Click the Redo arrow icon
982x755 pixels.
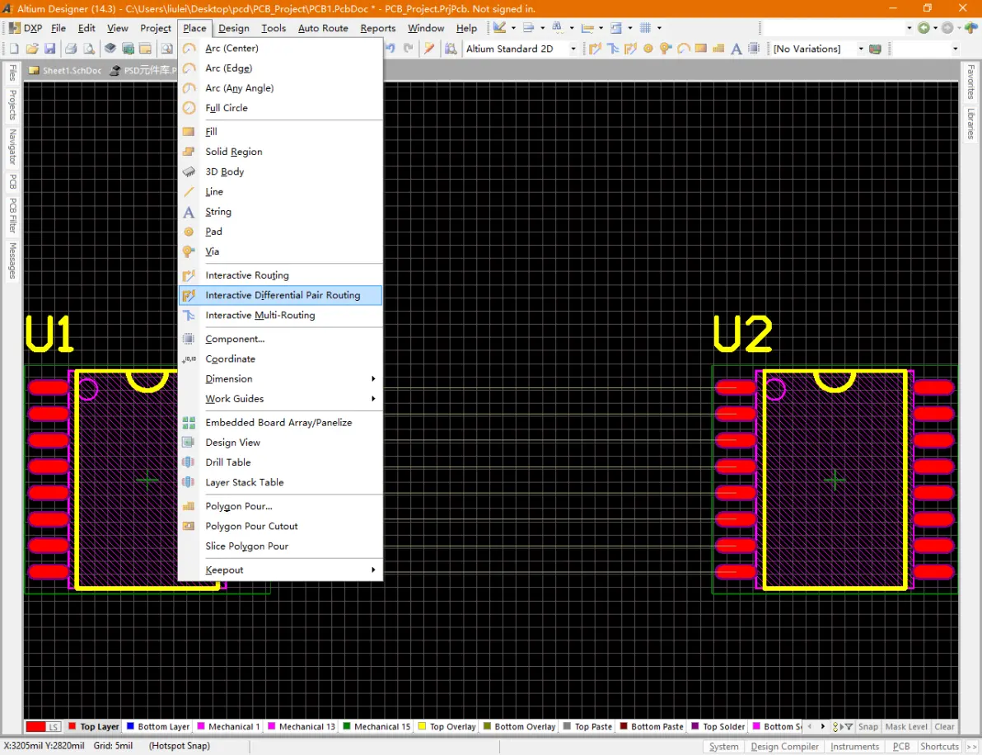coord(409,49)
